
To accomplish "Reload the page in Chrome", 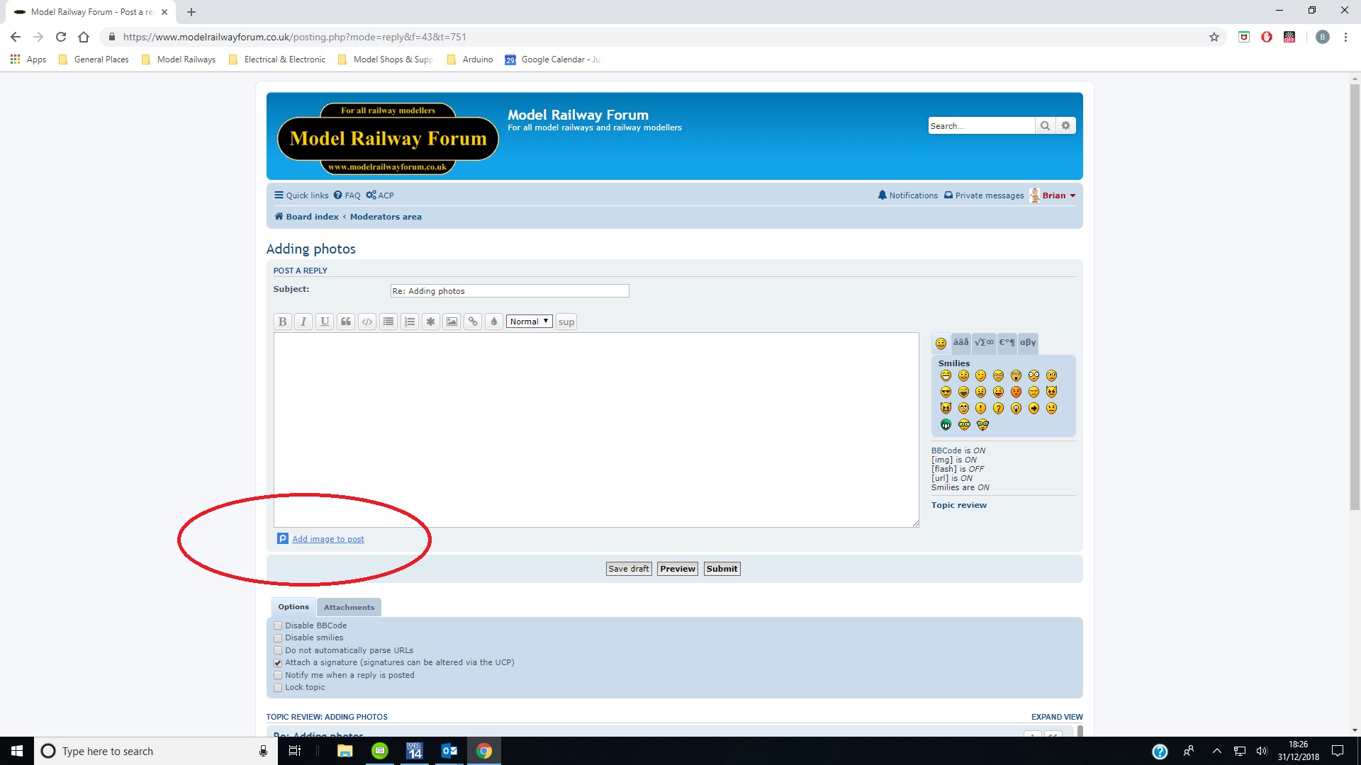I will click(61, 37).
